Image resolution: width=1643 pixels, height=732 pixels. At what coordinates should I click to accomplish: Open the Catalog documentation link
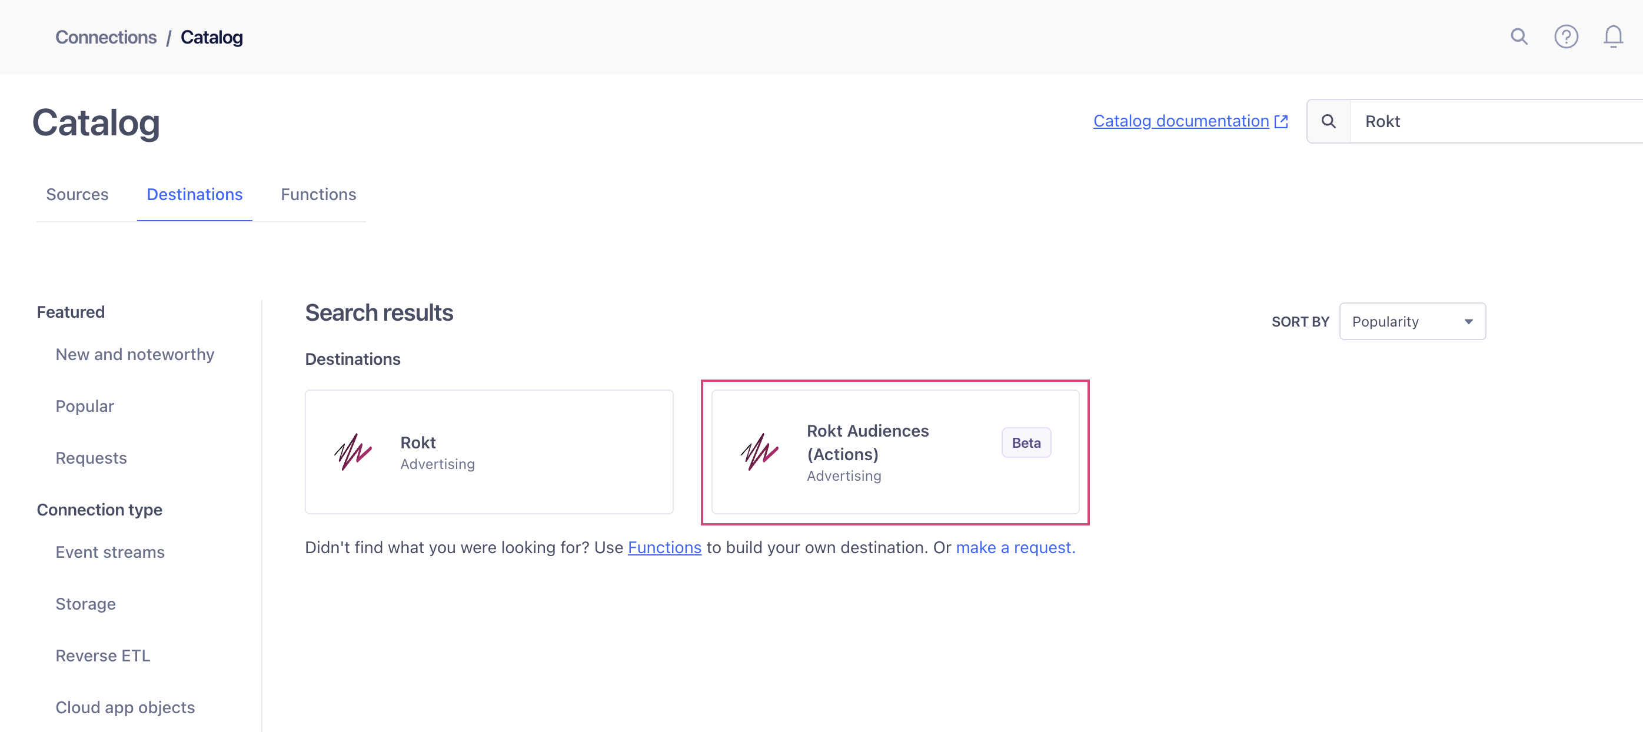(1180, 121)
